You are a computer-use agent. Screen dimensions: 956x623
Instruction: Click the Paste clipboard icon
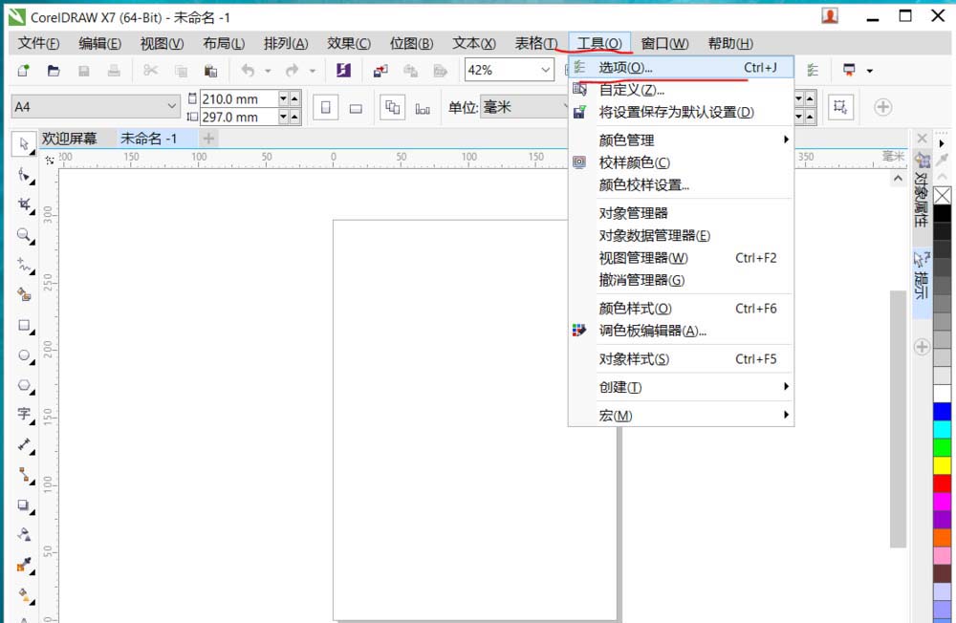(x=211, y=70)
